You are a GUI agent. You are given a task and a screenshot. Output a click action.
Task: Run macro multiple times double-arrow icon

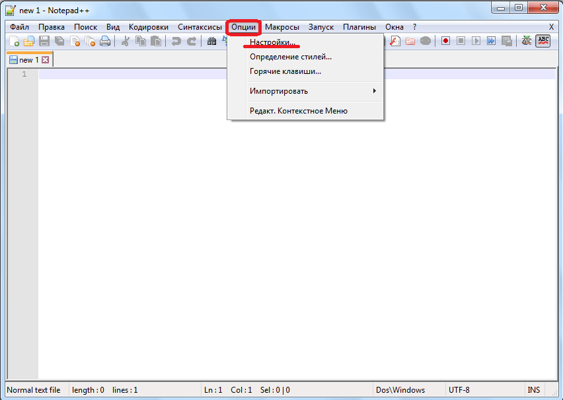pos(492,41)
